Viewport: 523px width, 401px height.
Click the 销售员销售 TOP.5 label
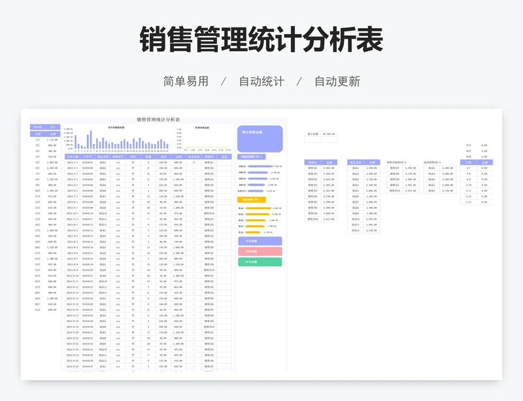(252, 156)
